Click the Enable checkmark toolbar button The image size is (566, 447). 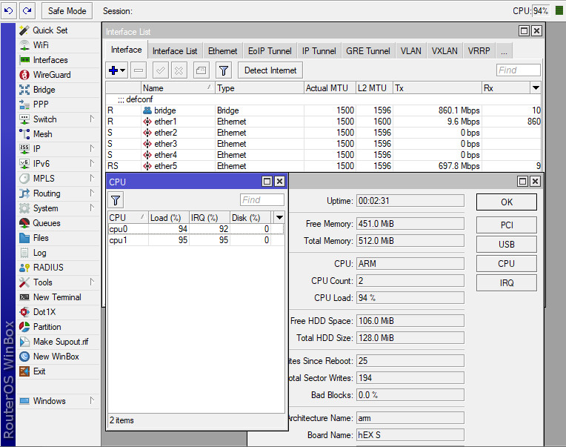pyautogui.click(x=161, y=70)
